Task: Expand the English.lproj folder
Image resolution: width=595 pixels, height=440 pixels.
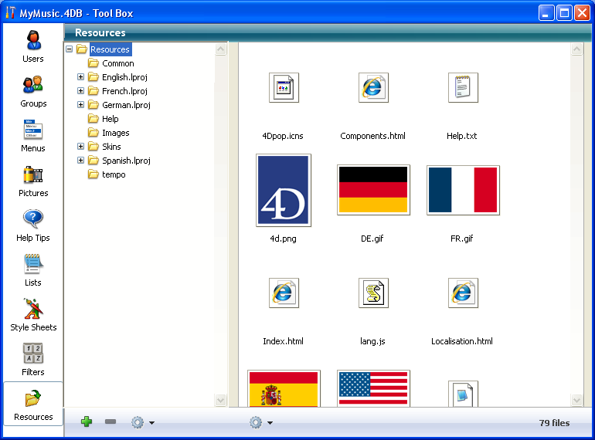Action: tap(81, 77)
